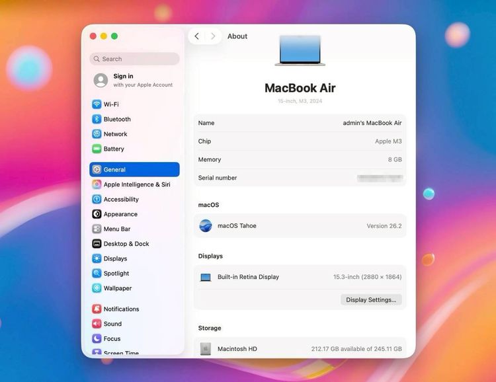Open Display Settings… button

click(371, 300)
